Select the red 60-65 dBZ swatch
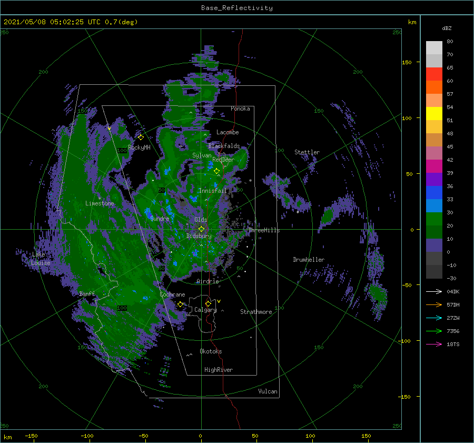Viewport: 474px width, 443px height. pyautogui.click(x=434, y=74)
